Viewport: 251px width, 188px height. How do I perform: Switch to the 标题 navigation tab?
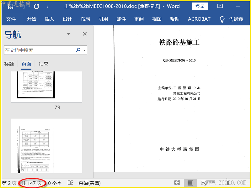point(9,64)
